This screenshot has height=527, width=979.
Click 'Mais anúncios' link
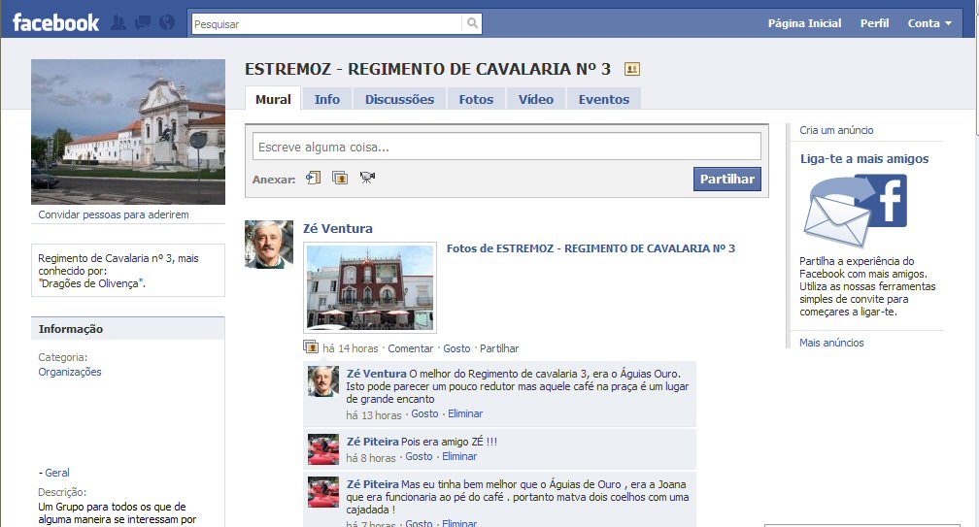click(831, 343)
